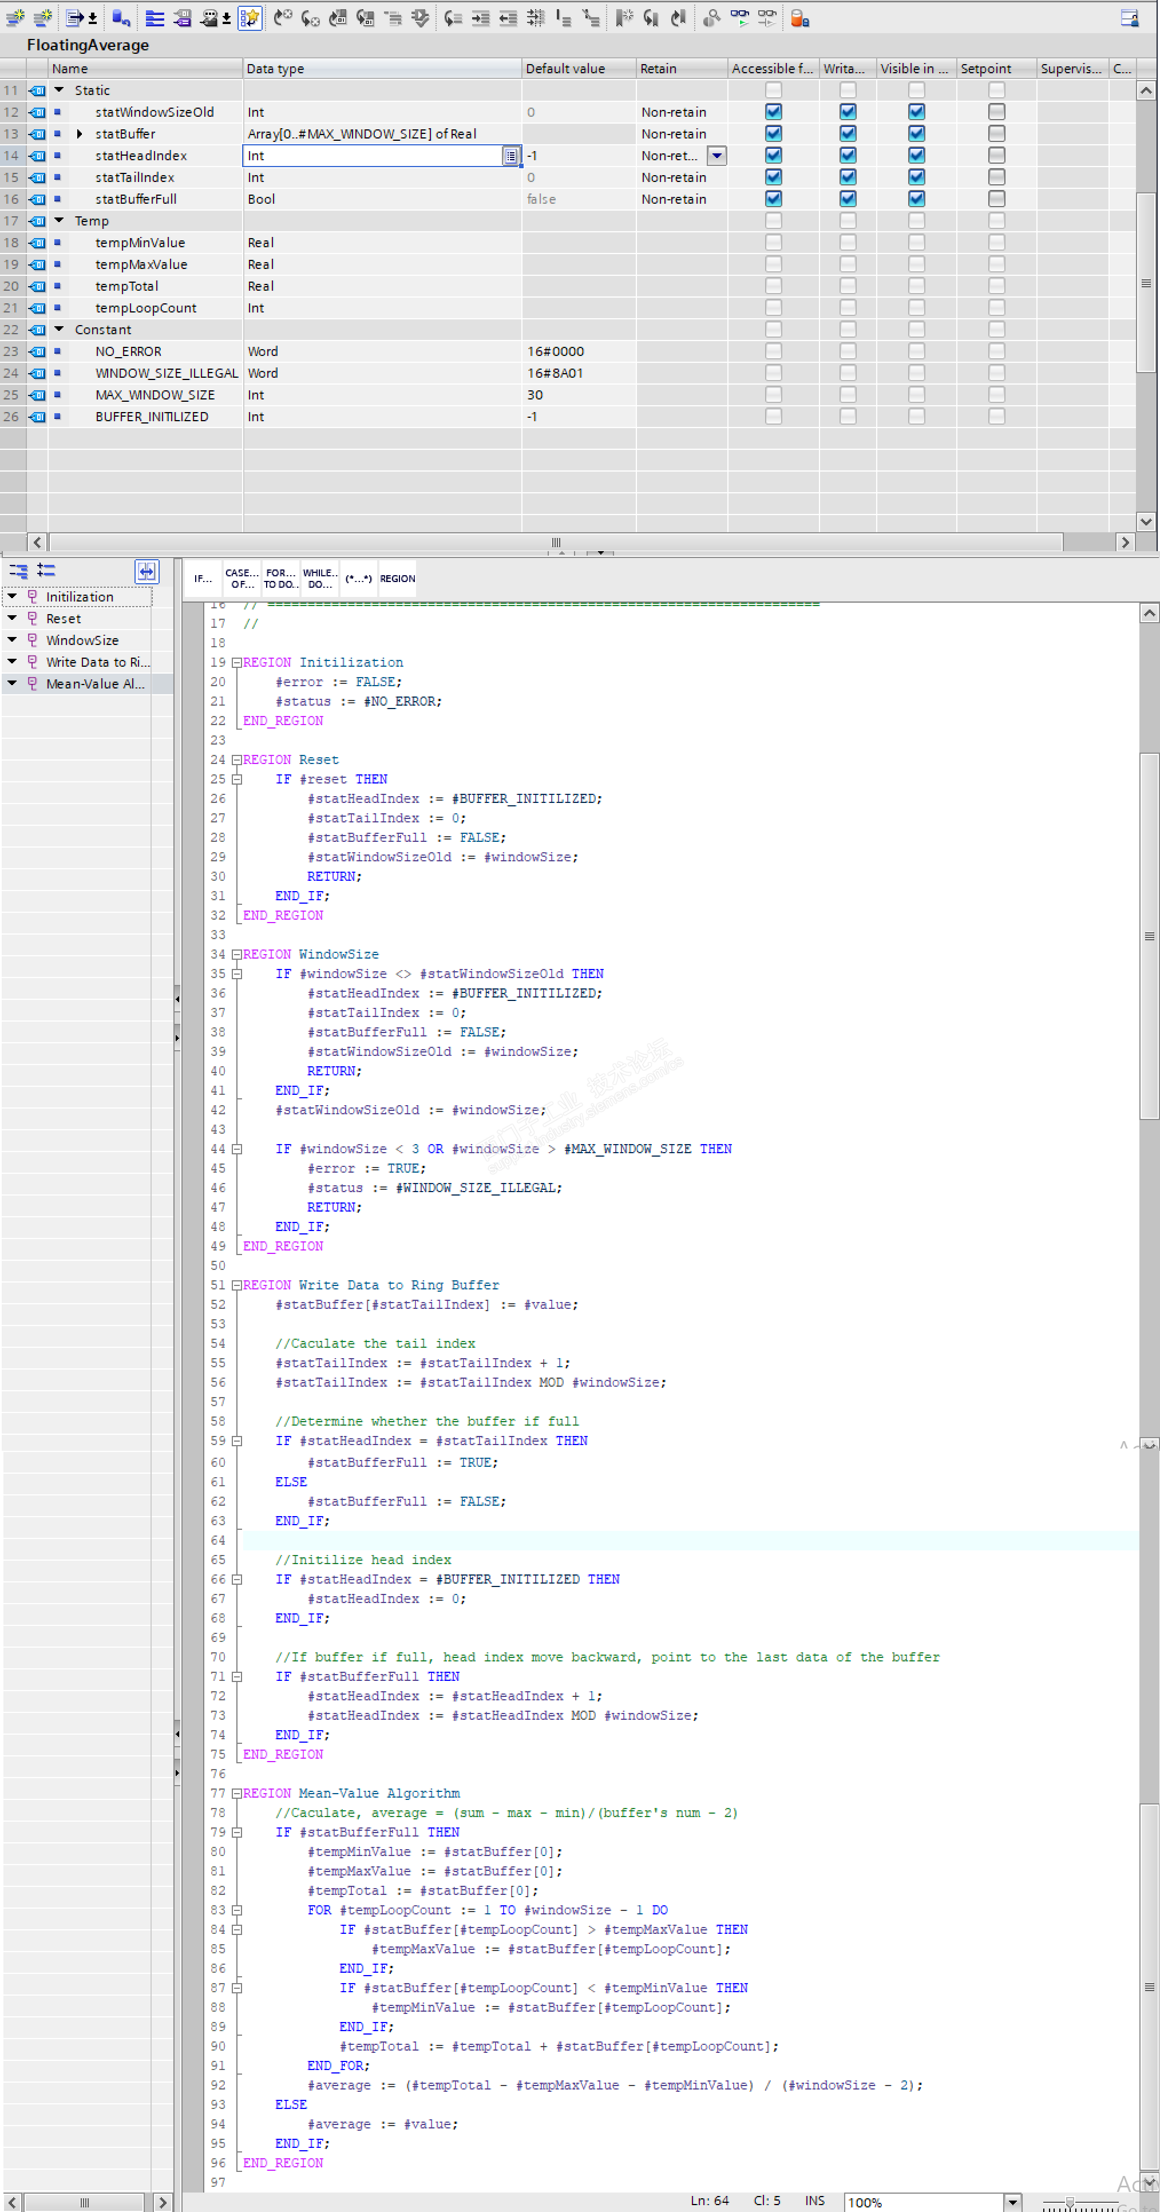Viewport: 1160px width, 2212px height.
Task: Open Retain dropdown for statHeadIndex
Action: point(717,156)
